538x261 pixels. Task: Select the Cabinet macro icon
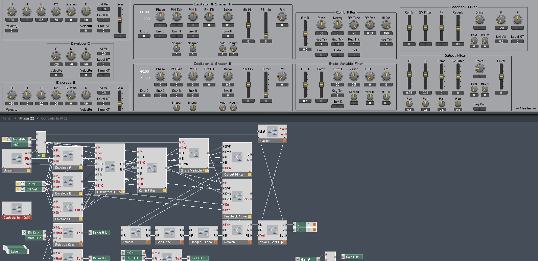tap(136, 233)
